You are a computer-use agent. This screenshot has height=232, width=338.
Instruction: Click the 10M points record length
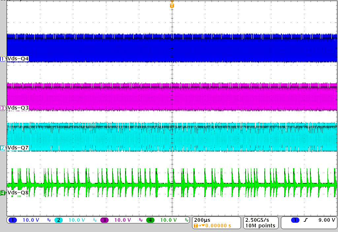pos(259,226)
